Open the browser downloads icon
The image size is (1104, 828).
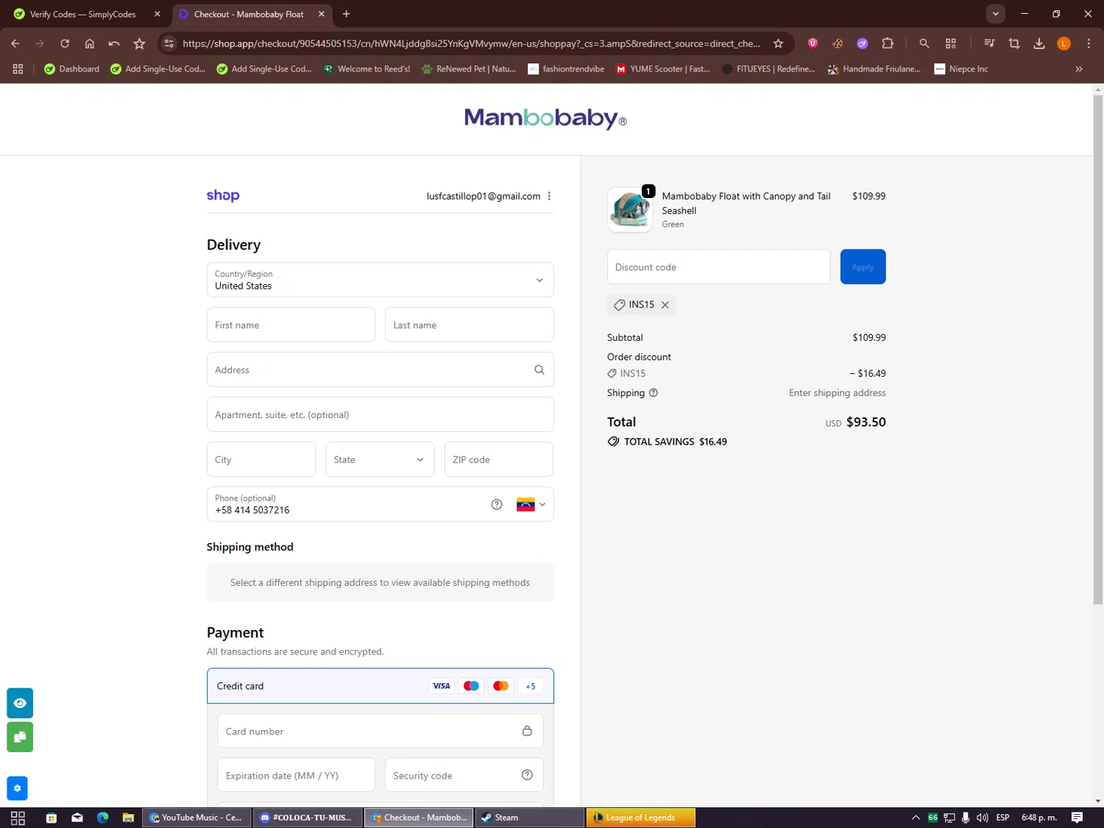coord(1038,43)
